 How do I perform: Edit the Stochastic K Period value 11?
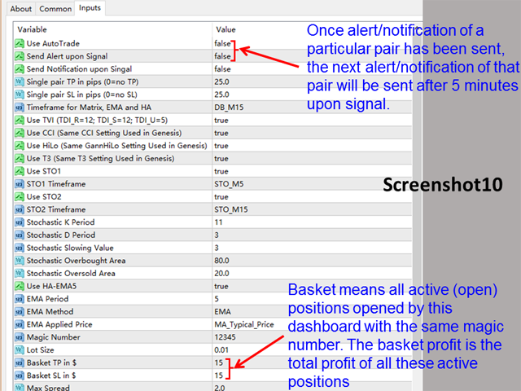(218, 222)
